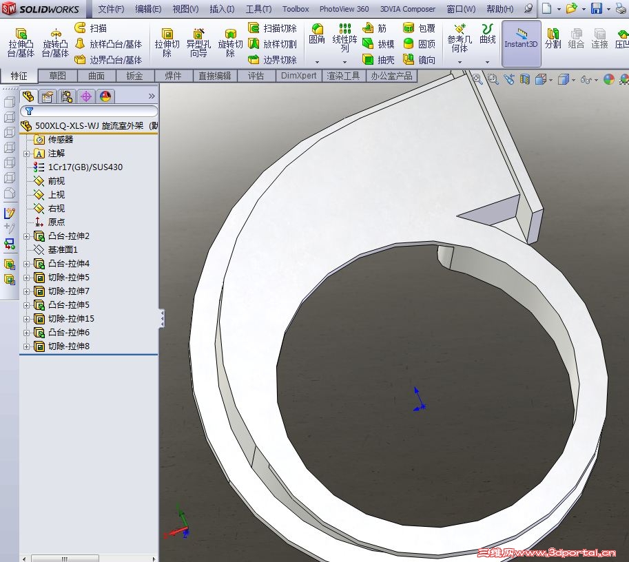Toggle Instant3D mode
629x562 pixels.
(521, 43)
